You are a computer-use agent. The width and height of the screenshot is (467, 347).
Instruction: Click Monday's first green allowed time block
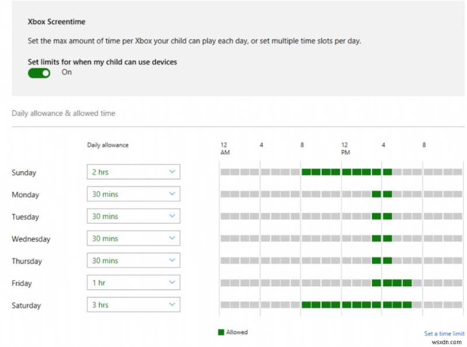[x=377, y=194]
